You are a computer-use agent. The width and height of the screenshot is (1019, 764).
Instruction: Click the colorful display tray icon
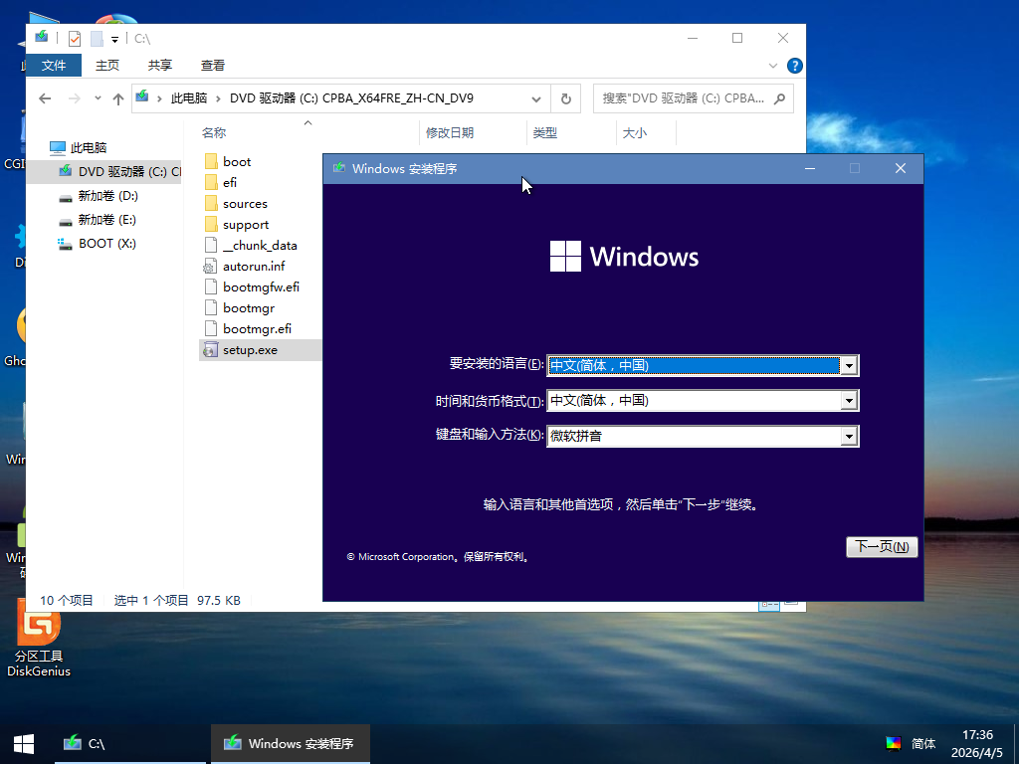893,743
